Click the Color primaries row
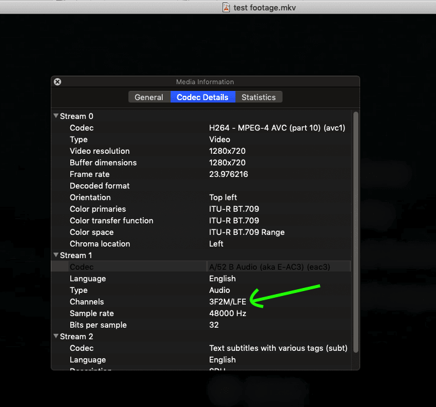The width and height of the screenshot is (436, 407). (x=202, y=209)
